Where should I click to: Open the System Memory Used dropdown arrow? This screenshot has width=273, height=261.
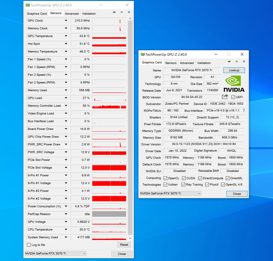66,237
